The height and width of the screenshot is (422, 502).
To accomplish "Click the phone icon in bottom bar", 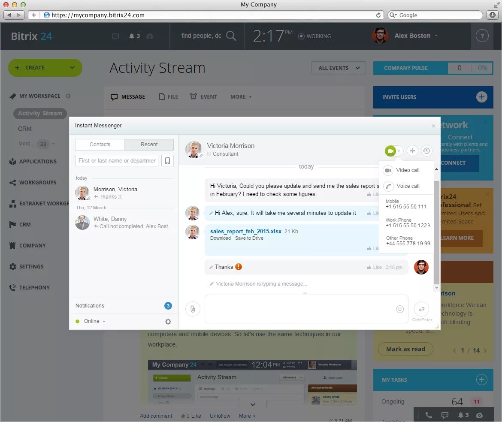I will click(x=428, y=415).
